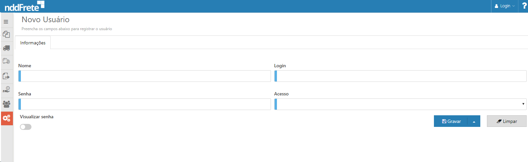Image resolution: width=528 pixels, height=162 pixels.
Task: Toggle the Visualizar senha switch
Action: coord(26,127)
